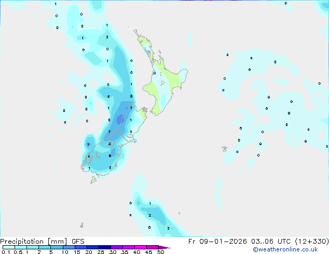Pick the 45–50 mm legend swatch

[153, 247]
